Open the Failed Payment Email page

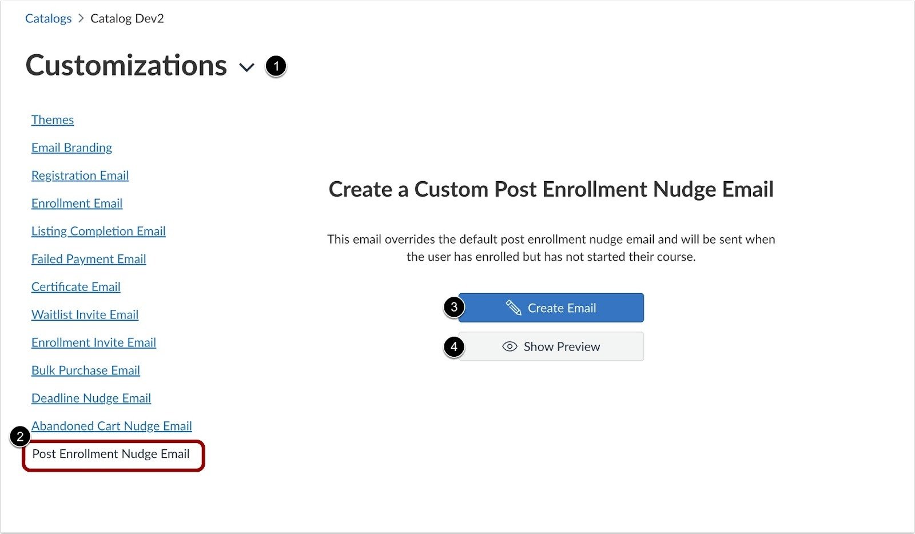[88, 258]
